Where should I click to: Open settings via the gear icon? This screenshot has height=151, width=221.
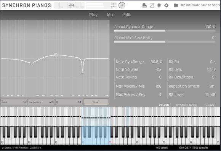click(166, 5)
